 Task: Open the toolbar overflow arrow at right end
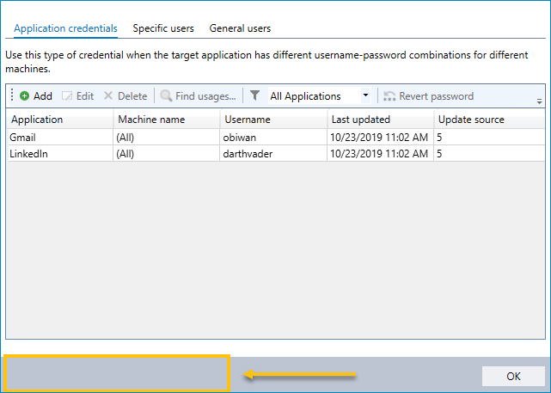click(540, 101)
